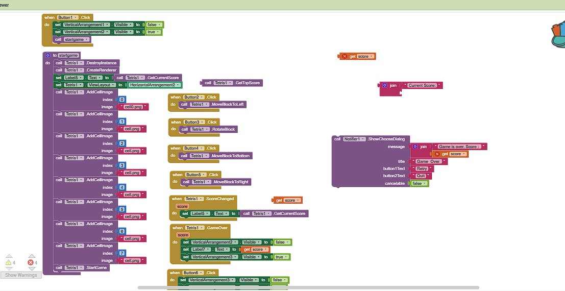This screenshot has width=565, height=291.
Task: Click the yellow warning triangle counter icon
Action: (x=8, y=262)
